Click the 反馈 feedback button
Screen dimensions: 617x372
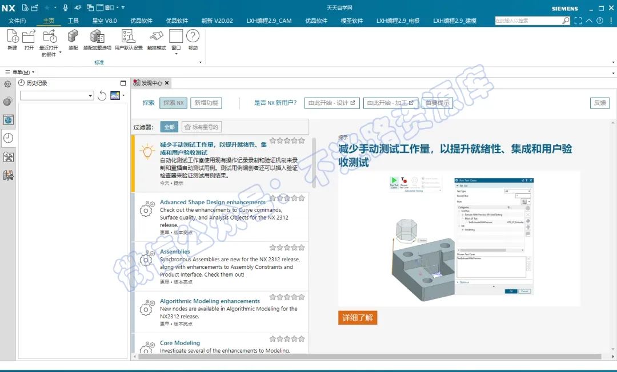pos(600,103)
